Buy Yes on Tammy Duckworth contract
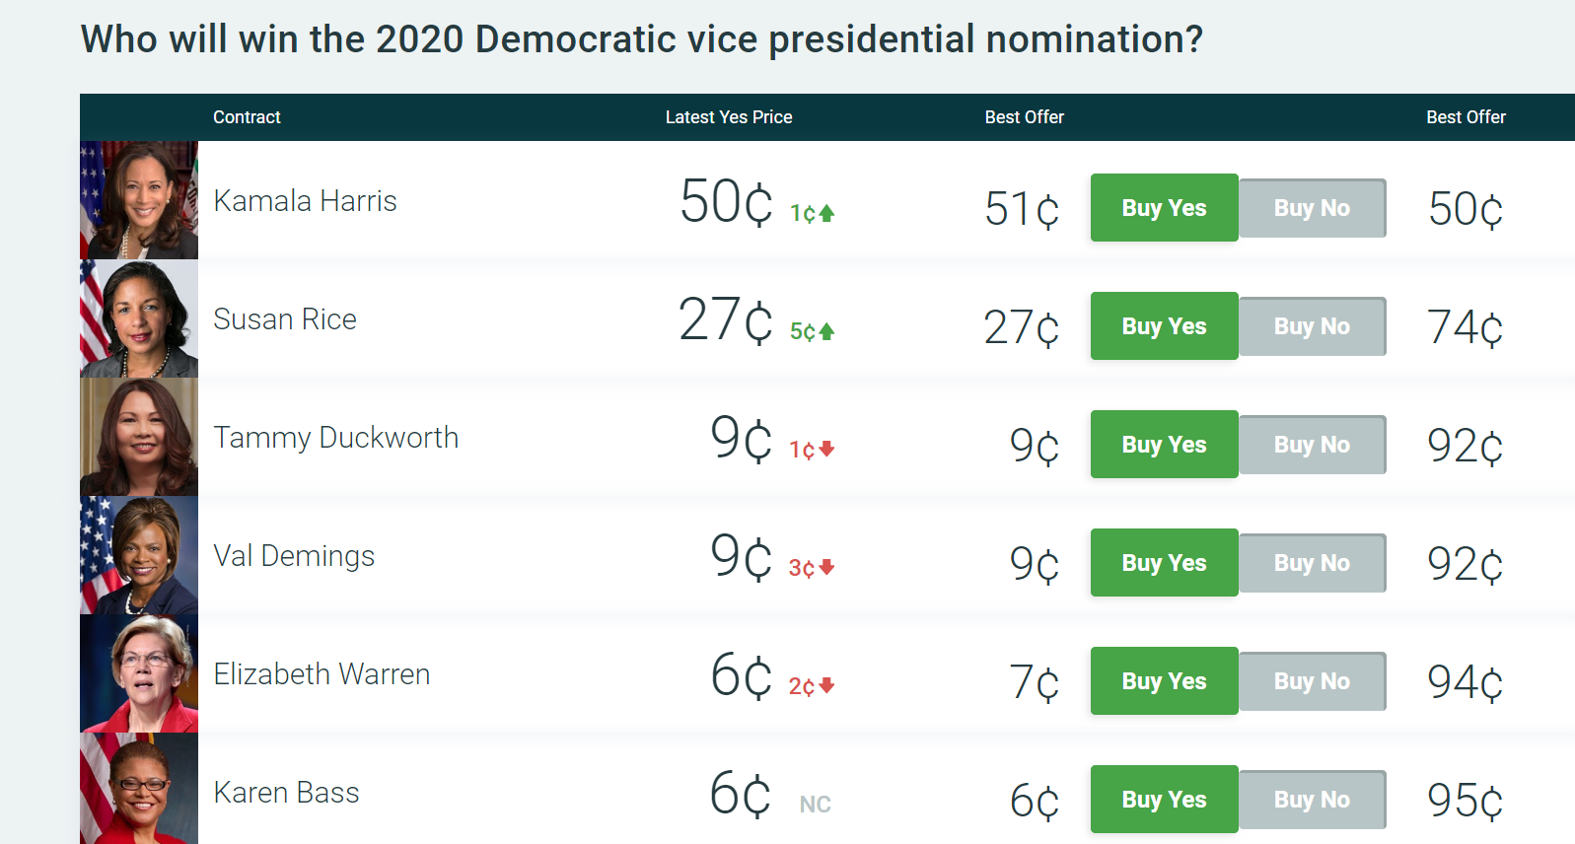This screenshot has height=844, width=1575. 1164,445
